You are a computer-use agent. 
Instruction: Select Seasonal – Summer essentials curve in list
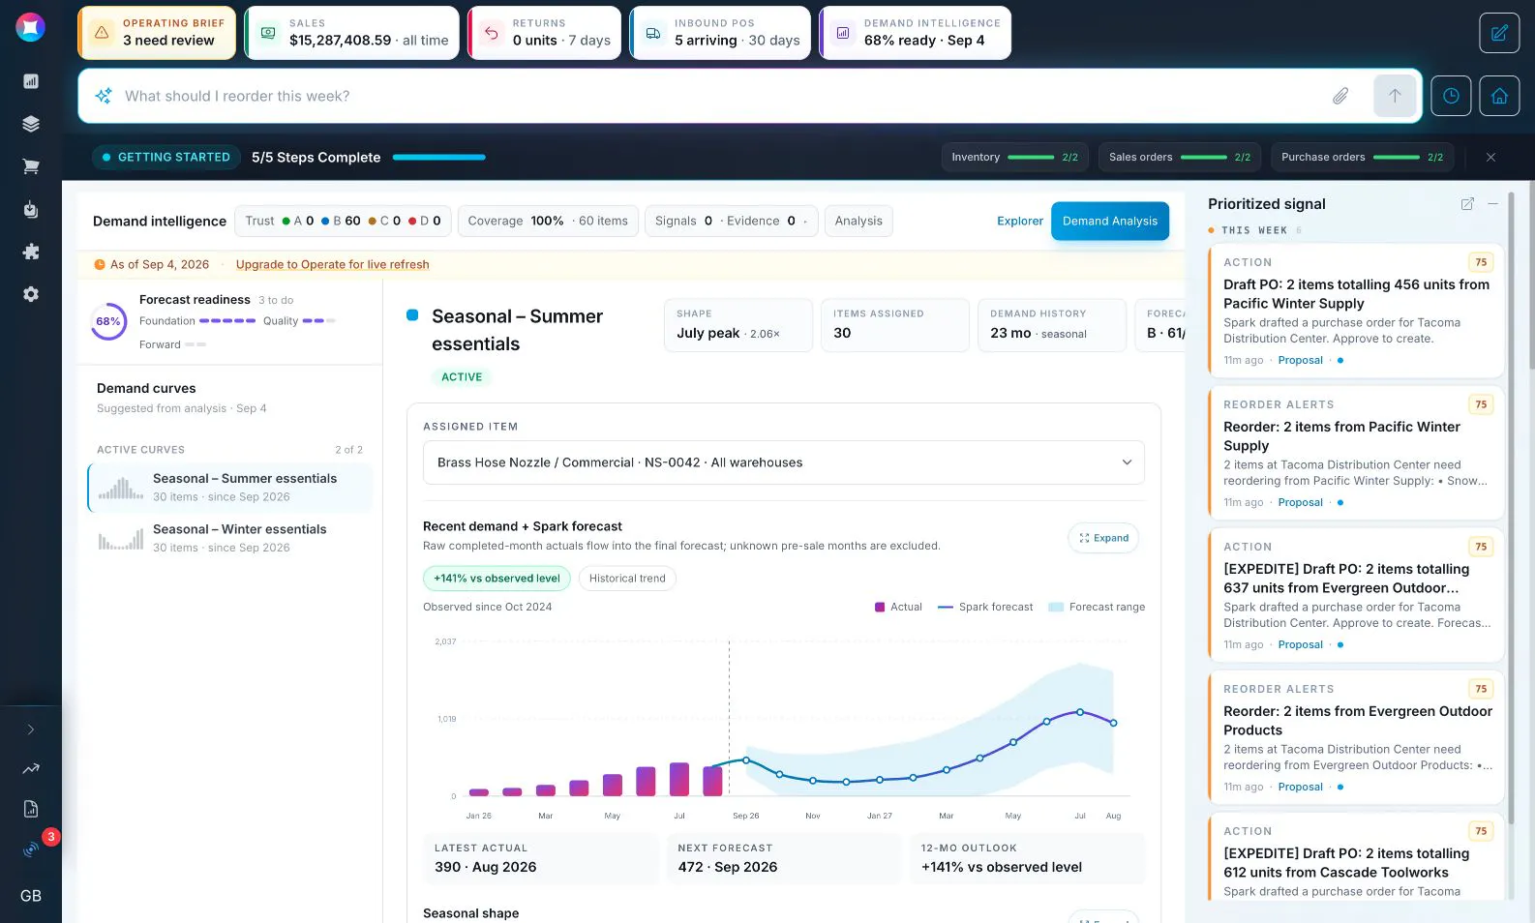point(230,488)
